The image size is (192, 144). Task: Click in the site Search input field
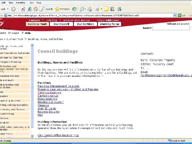[171, 28]
